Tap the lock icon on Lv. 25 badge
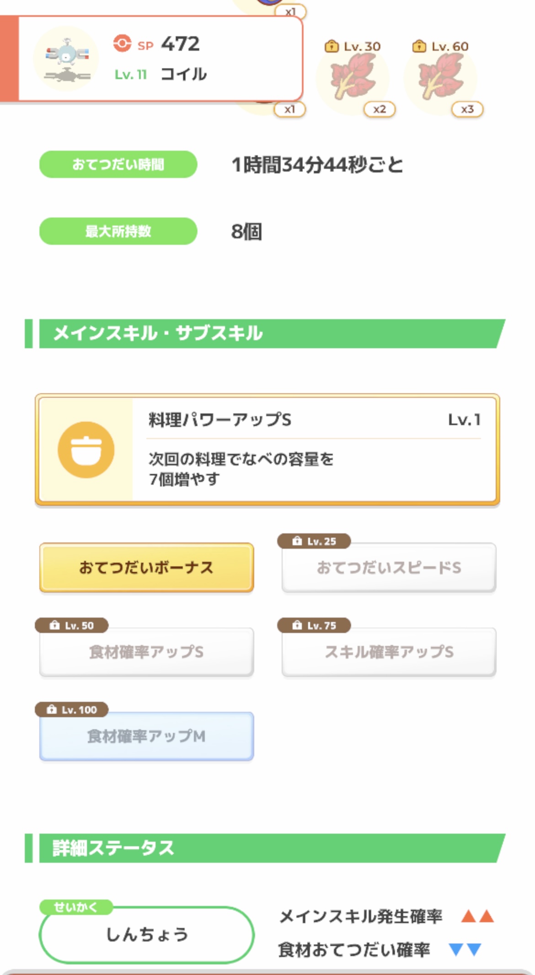This screenshot has width=535, height=975. 297,541
